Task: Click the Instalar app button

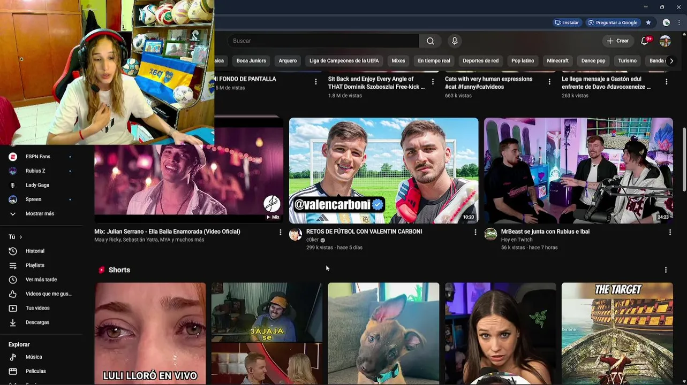Action: (x=567, y=22)
